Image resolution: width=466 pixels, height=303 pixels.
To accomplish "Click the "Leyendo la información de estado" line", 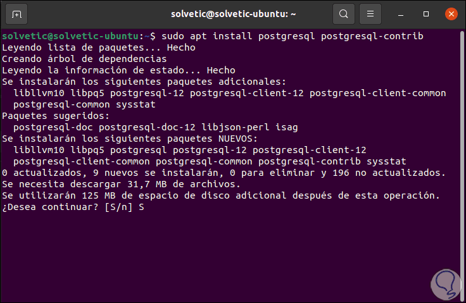I will point(118,70).
